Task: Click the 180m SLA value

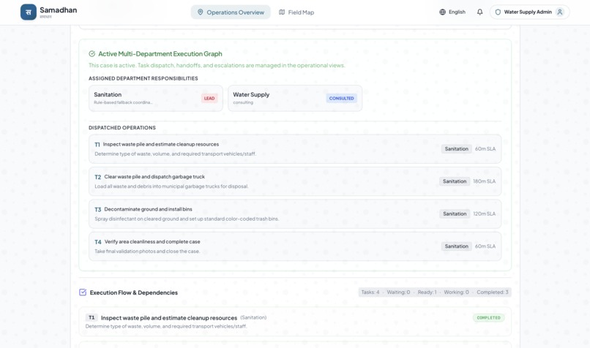Action: (485, 181)
